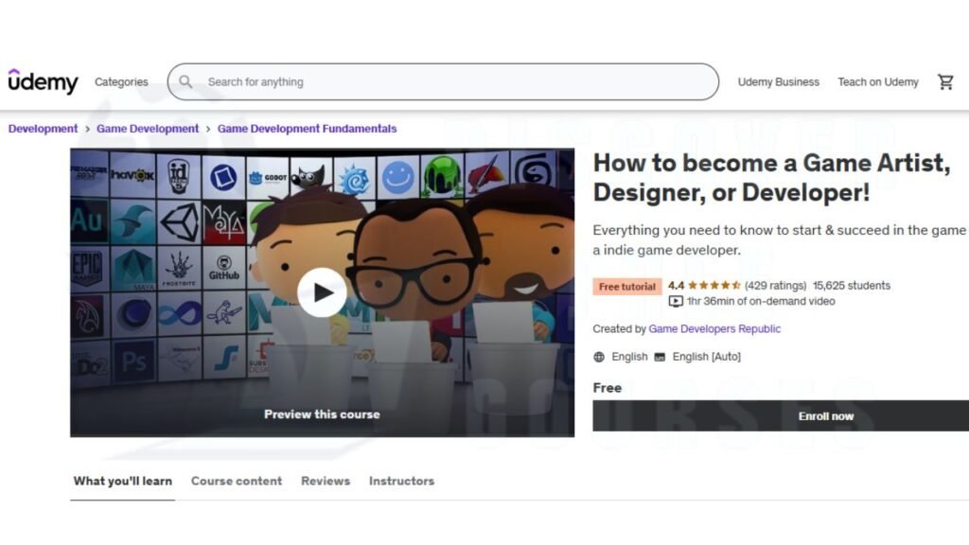Click the 4.4 rating score
This screenshot has height=545, width=969.
676,286
